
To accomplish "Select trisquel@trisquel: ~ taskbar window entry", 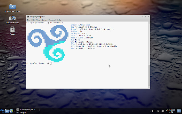I will (27, 109).
